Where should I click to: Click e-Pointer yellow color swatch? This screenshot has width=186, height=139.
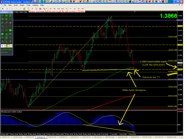click(x=8, y=46)
